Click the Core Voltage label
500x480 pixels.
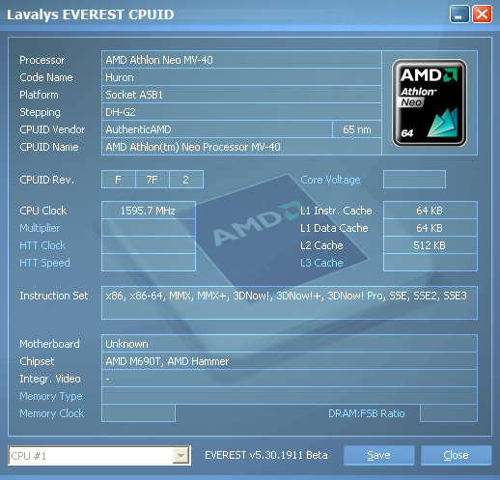tap(330, 180)
